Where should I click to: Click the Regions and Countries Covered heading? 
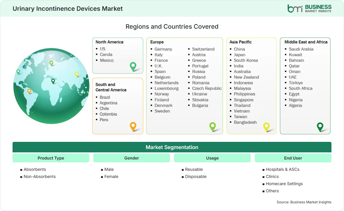(x=172, y=26)
